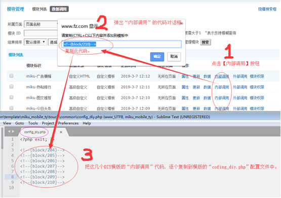This screenshot has width=281, height=198.
Task: Close the config_diy.php tab
Action: pos(61,132)
